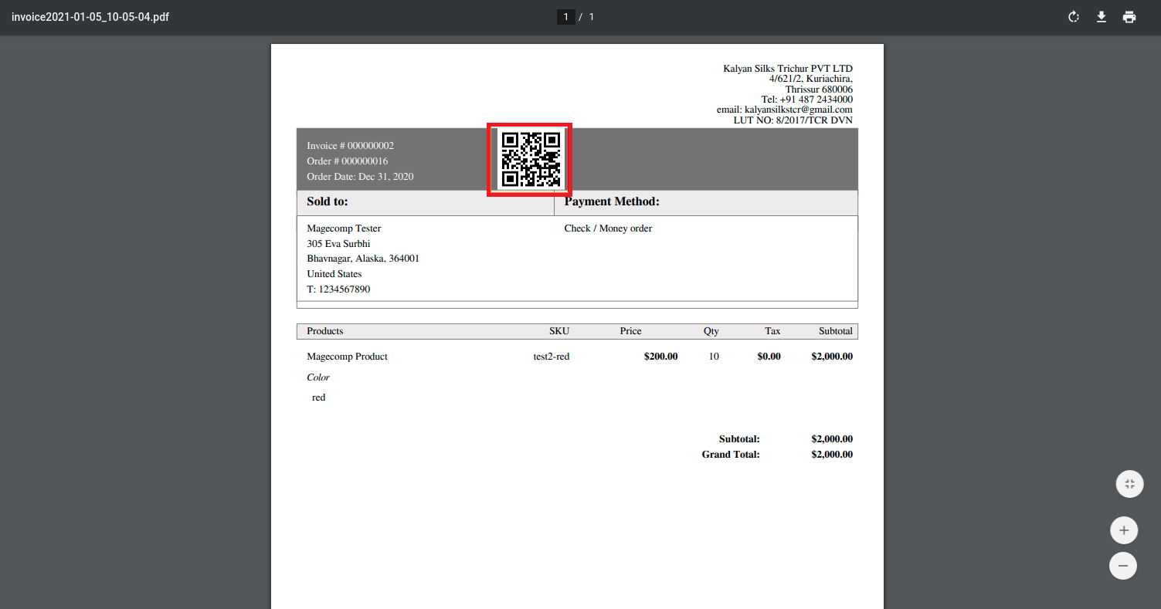Screen dimensions: 1161x609
Task: Click the Order Date: Dec 31, 2020 line
Action: click(x=360, y=177)
